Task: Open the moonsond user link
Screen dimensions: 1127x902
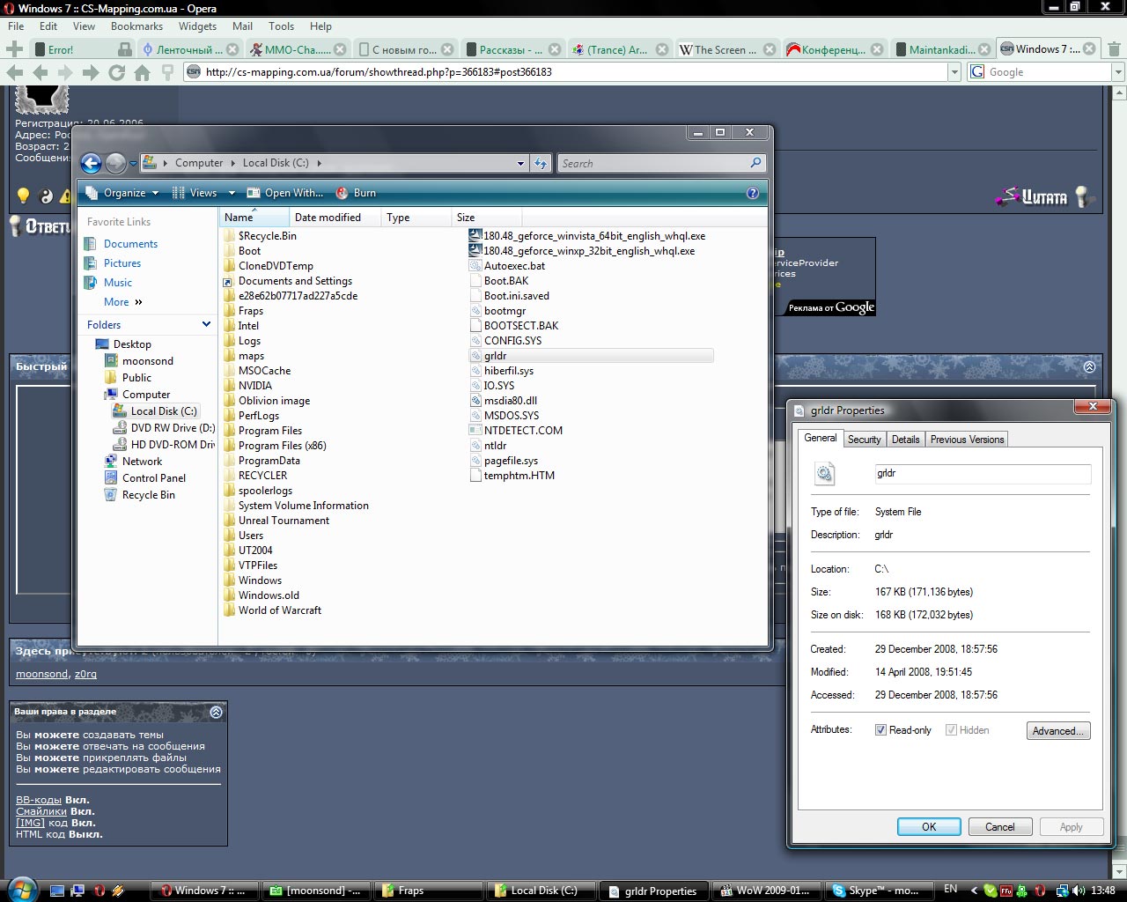Action: [x=41, y=674]
